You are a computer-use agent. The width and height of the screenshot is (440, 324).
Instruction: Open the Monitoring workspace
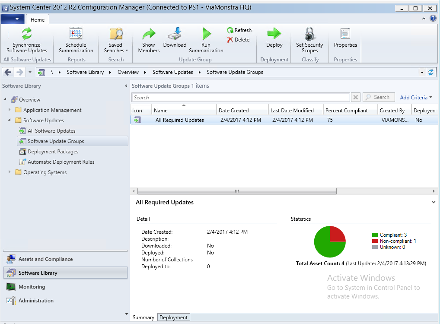(32, 287)
